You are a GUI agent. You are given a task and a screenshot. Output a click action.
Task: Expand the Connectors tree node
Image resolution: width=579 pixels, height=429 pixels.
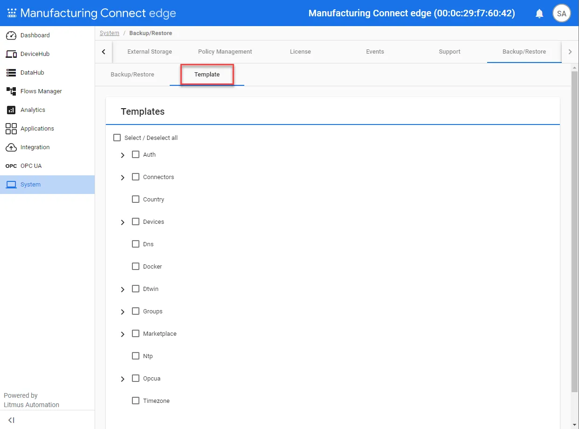click(123, 178)
